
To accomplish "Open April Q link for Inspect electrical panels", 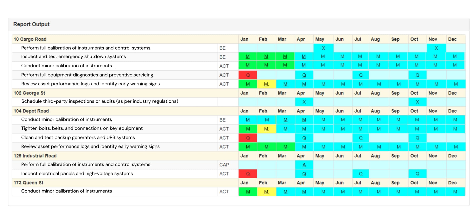I will pyautogui.click(x=304, y=174).
